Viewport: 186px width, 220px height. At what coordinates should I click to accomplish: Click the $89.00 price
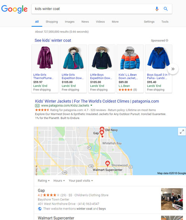pyautogui.click(x=123, y=82)
